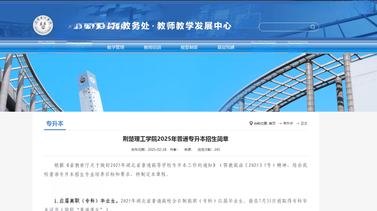Click the publish date 2025-02-28

157,149
